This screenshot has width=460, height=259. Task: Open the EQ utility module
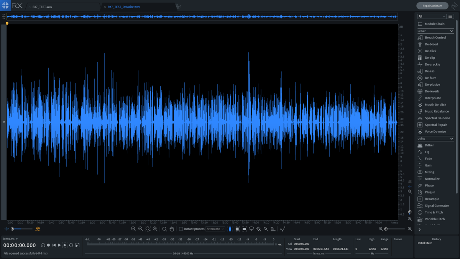435,152
